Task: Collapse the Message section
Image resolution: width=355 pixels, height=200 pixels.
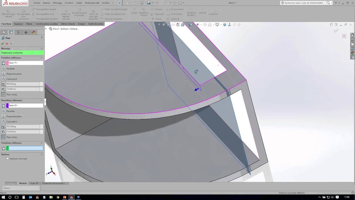Action: click(42, 48)
